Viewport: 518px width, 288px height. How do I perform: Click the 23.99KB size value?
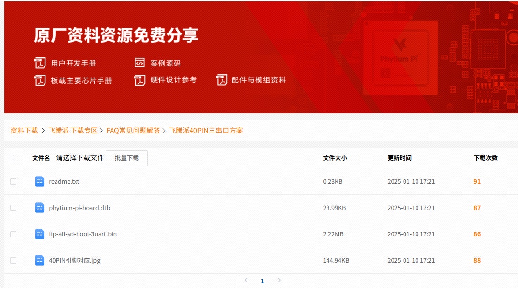click(334, 208)
